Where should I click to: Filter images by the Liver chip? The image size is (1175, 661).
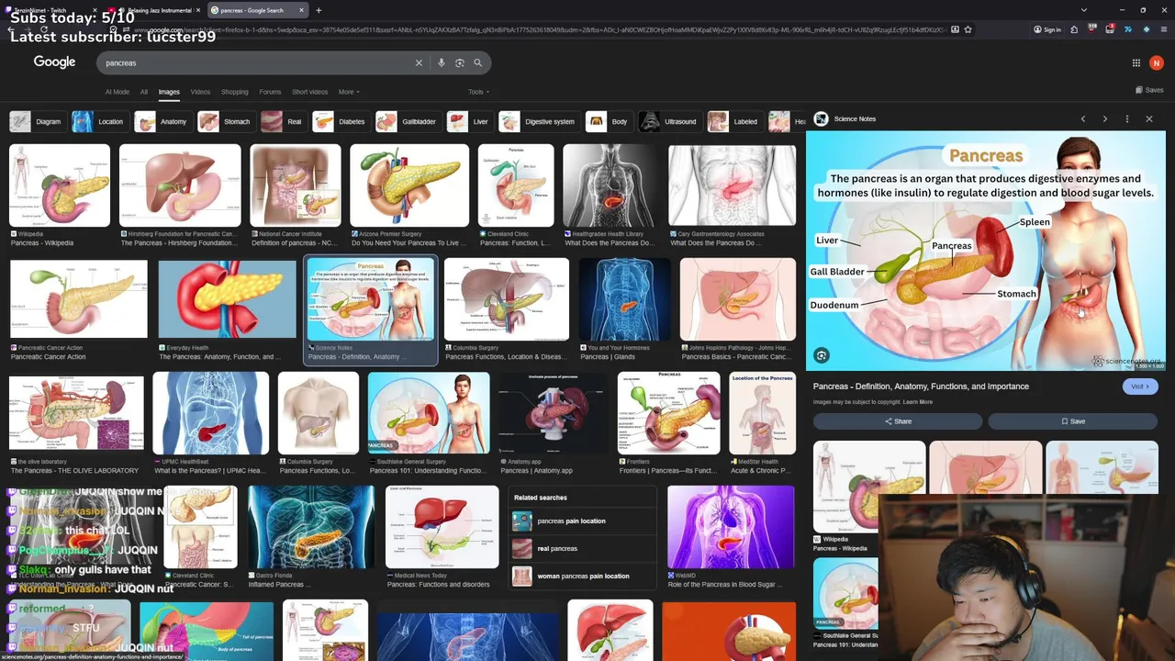pyautogui.click(x=469, y=121)
